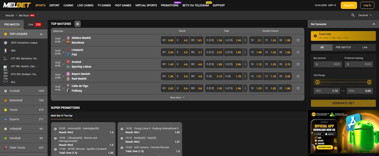The width and height of the screenshot is (379, 156).
Task: Open the SUPPORT menu
Action: pyautogui.click(x=219, y=5)
